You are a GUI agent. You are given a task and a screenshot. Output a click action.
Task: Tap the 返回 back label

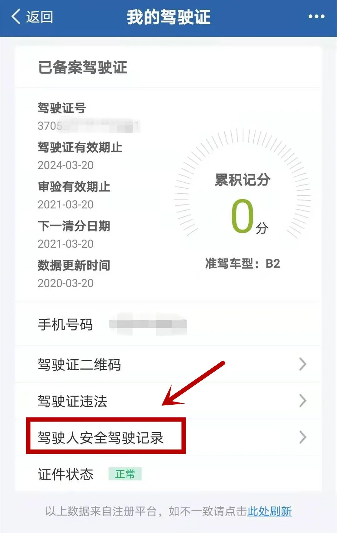click(x=40, y=17)
